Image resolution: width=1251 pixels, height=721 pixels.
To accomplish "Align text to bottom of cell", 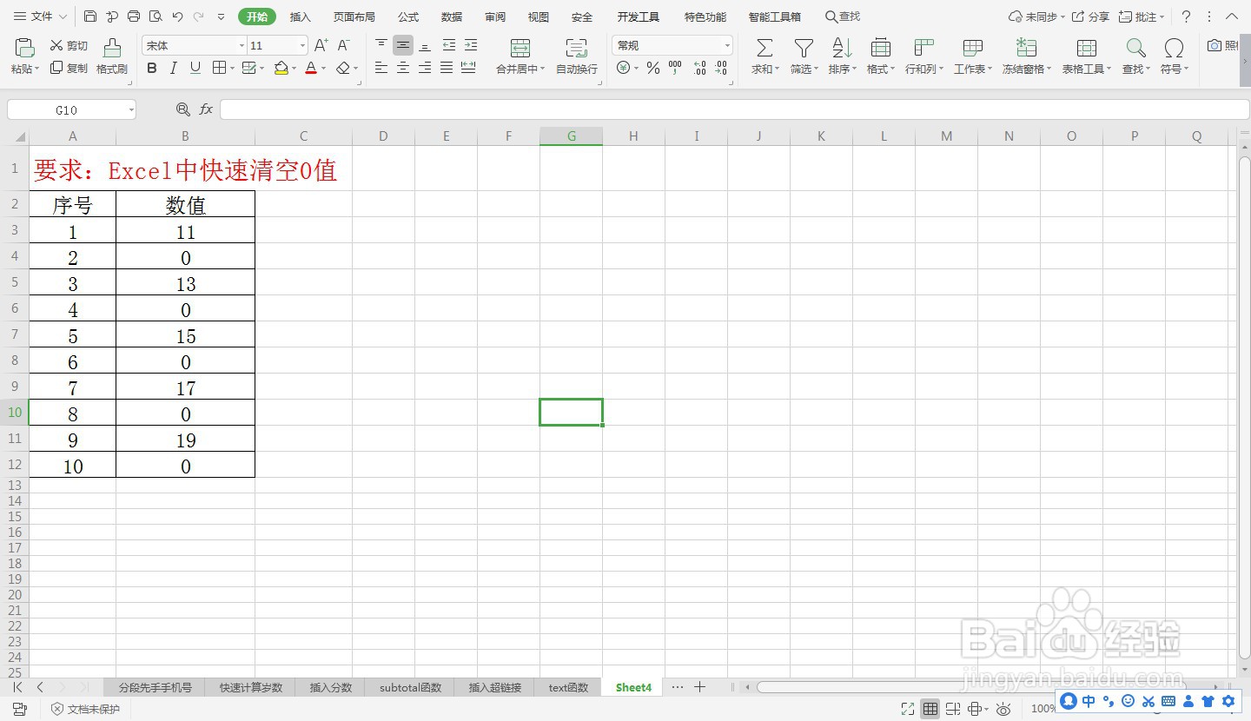I will pos(425,45).
